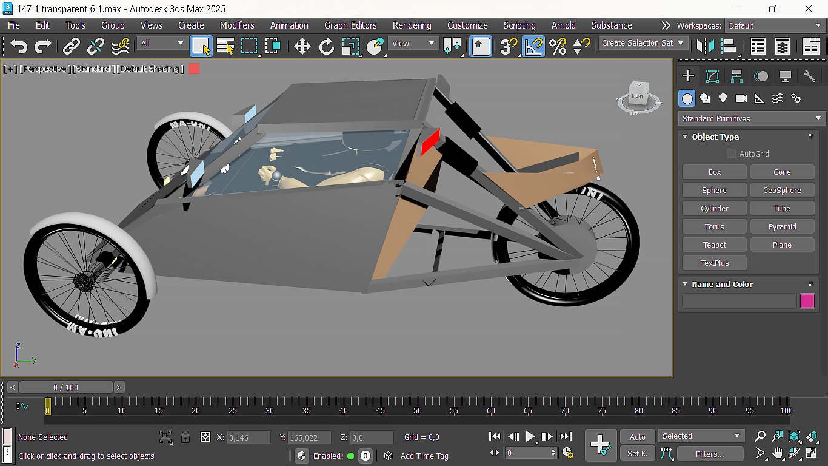Expand the Standard Primitives dropdown

coord(752,118)
